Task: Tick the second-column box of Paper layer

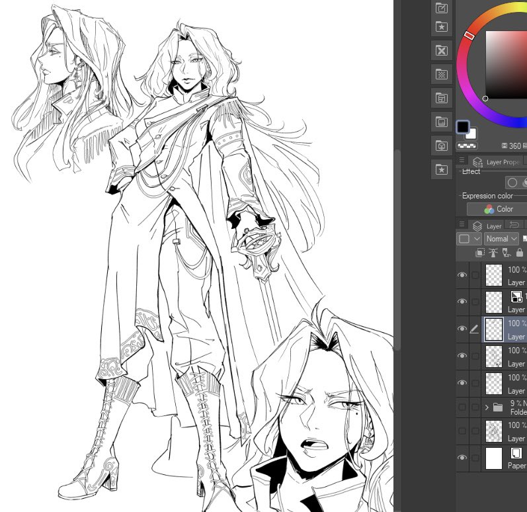Action: pos(475,458)
